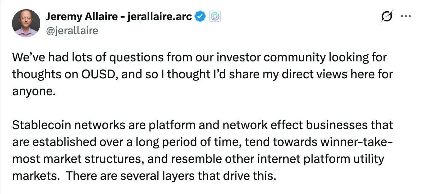Image resolution: width=423 pixels, height=194 pixels.
Task: Click the sentence "There are several layers that drive this."
Action: [171, 176]
